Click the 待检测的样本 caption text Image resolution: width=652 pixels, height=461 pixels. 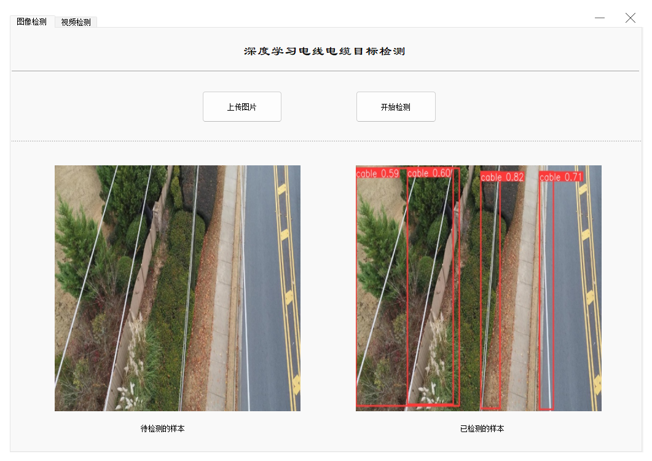pos(163,428)
